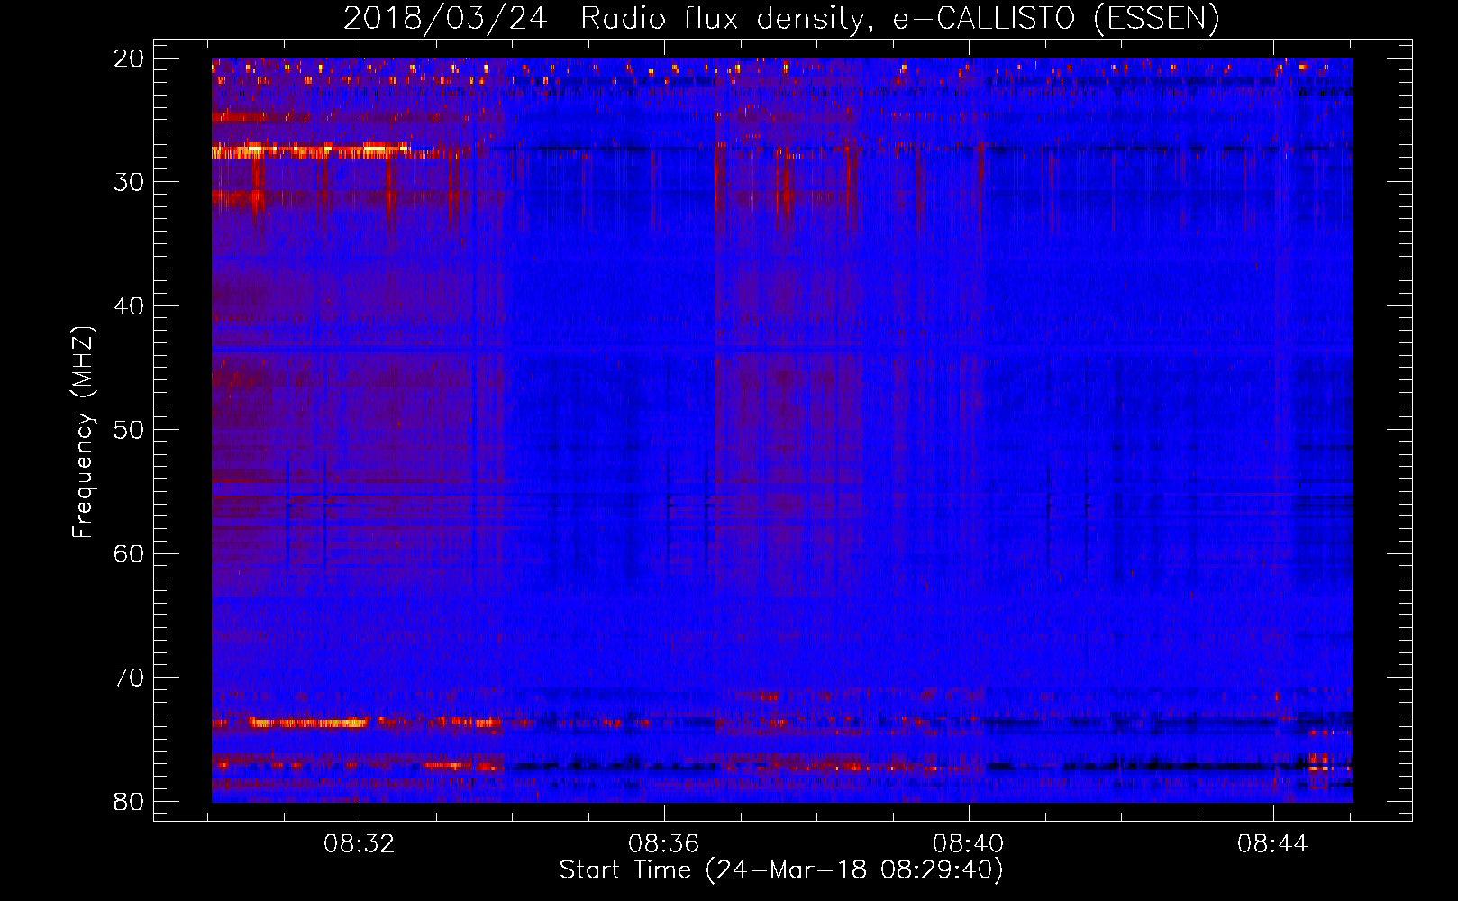This screenshot has width=1458, height=901.
Task: Click the 70 frequency tick label
Action: point(130,678)
